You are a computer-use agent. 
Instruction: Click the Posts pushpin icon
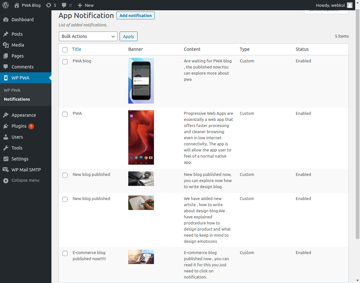coord(6,34)
